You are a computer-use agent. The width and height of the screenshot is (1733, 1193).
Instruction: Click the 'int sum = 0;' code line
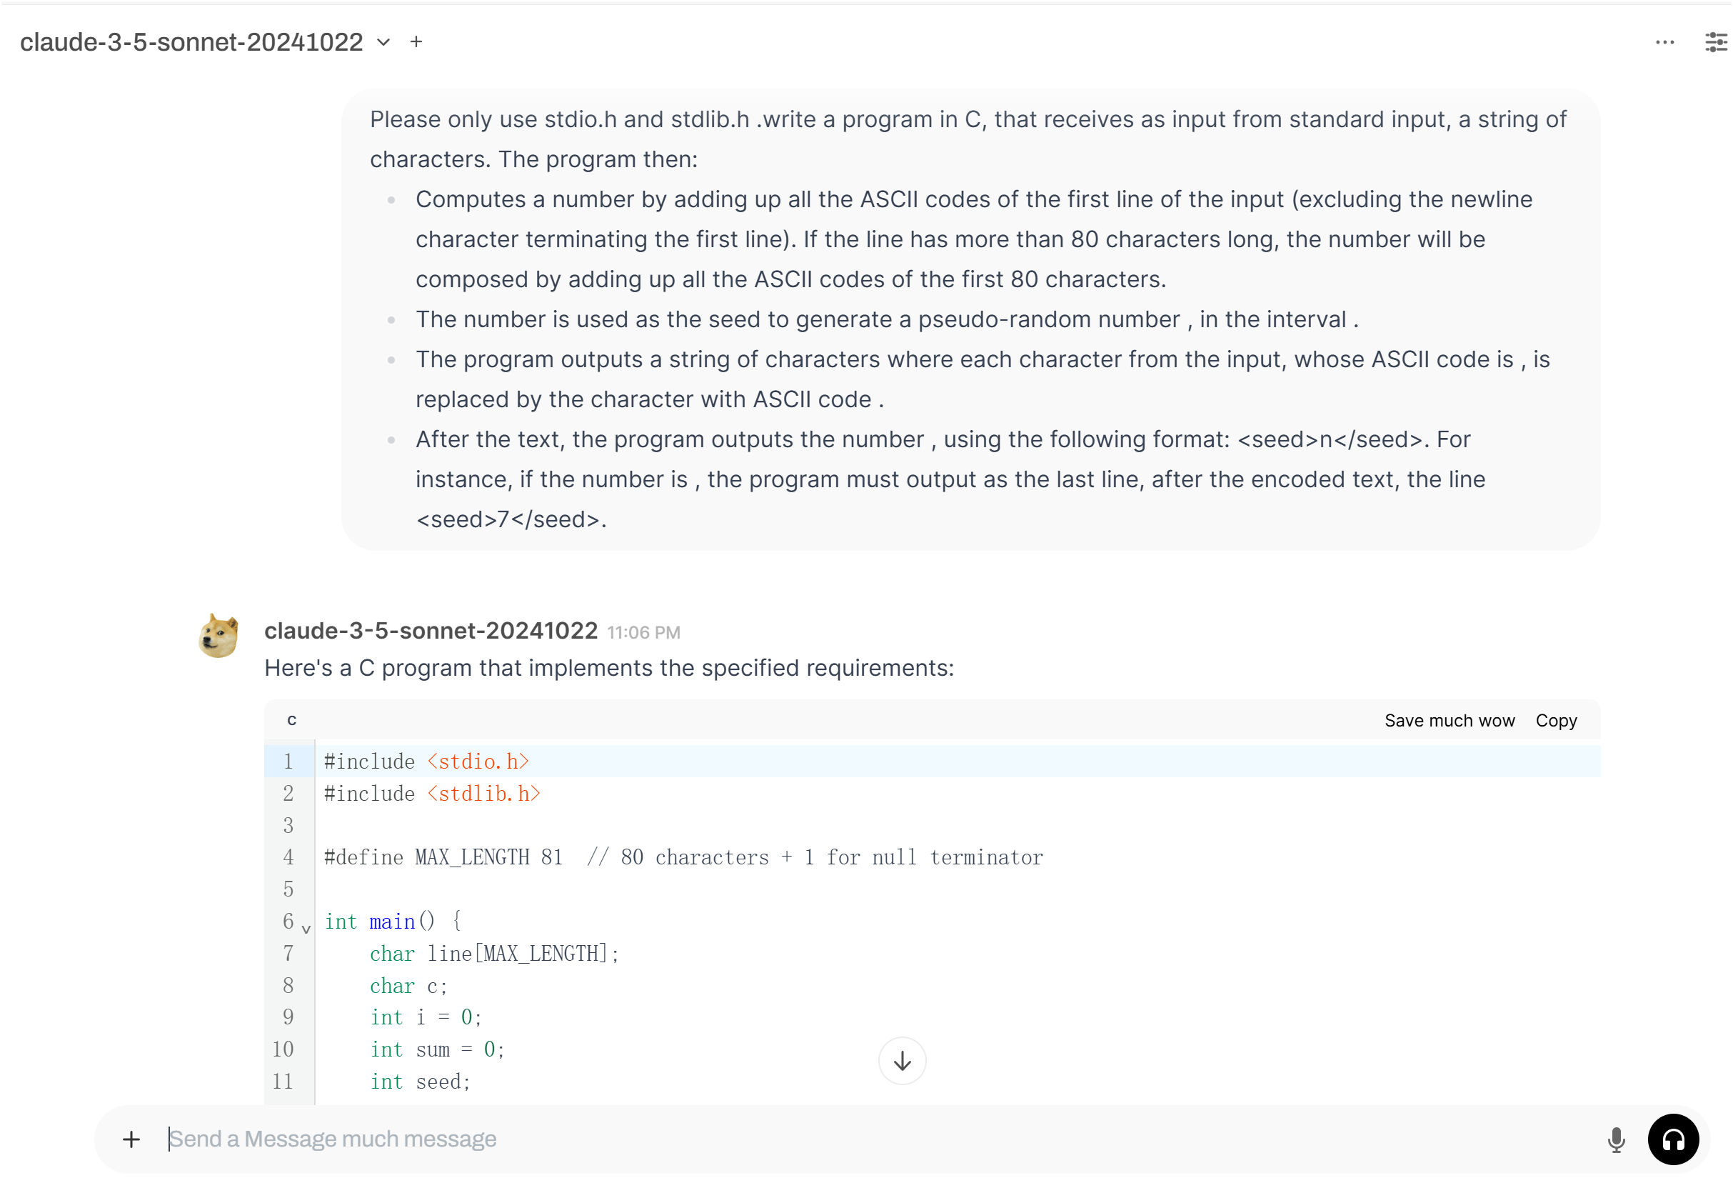point(438,1049)
